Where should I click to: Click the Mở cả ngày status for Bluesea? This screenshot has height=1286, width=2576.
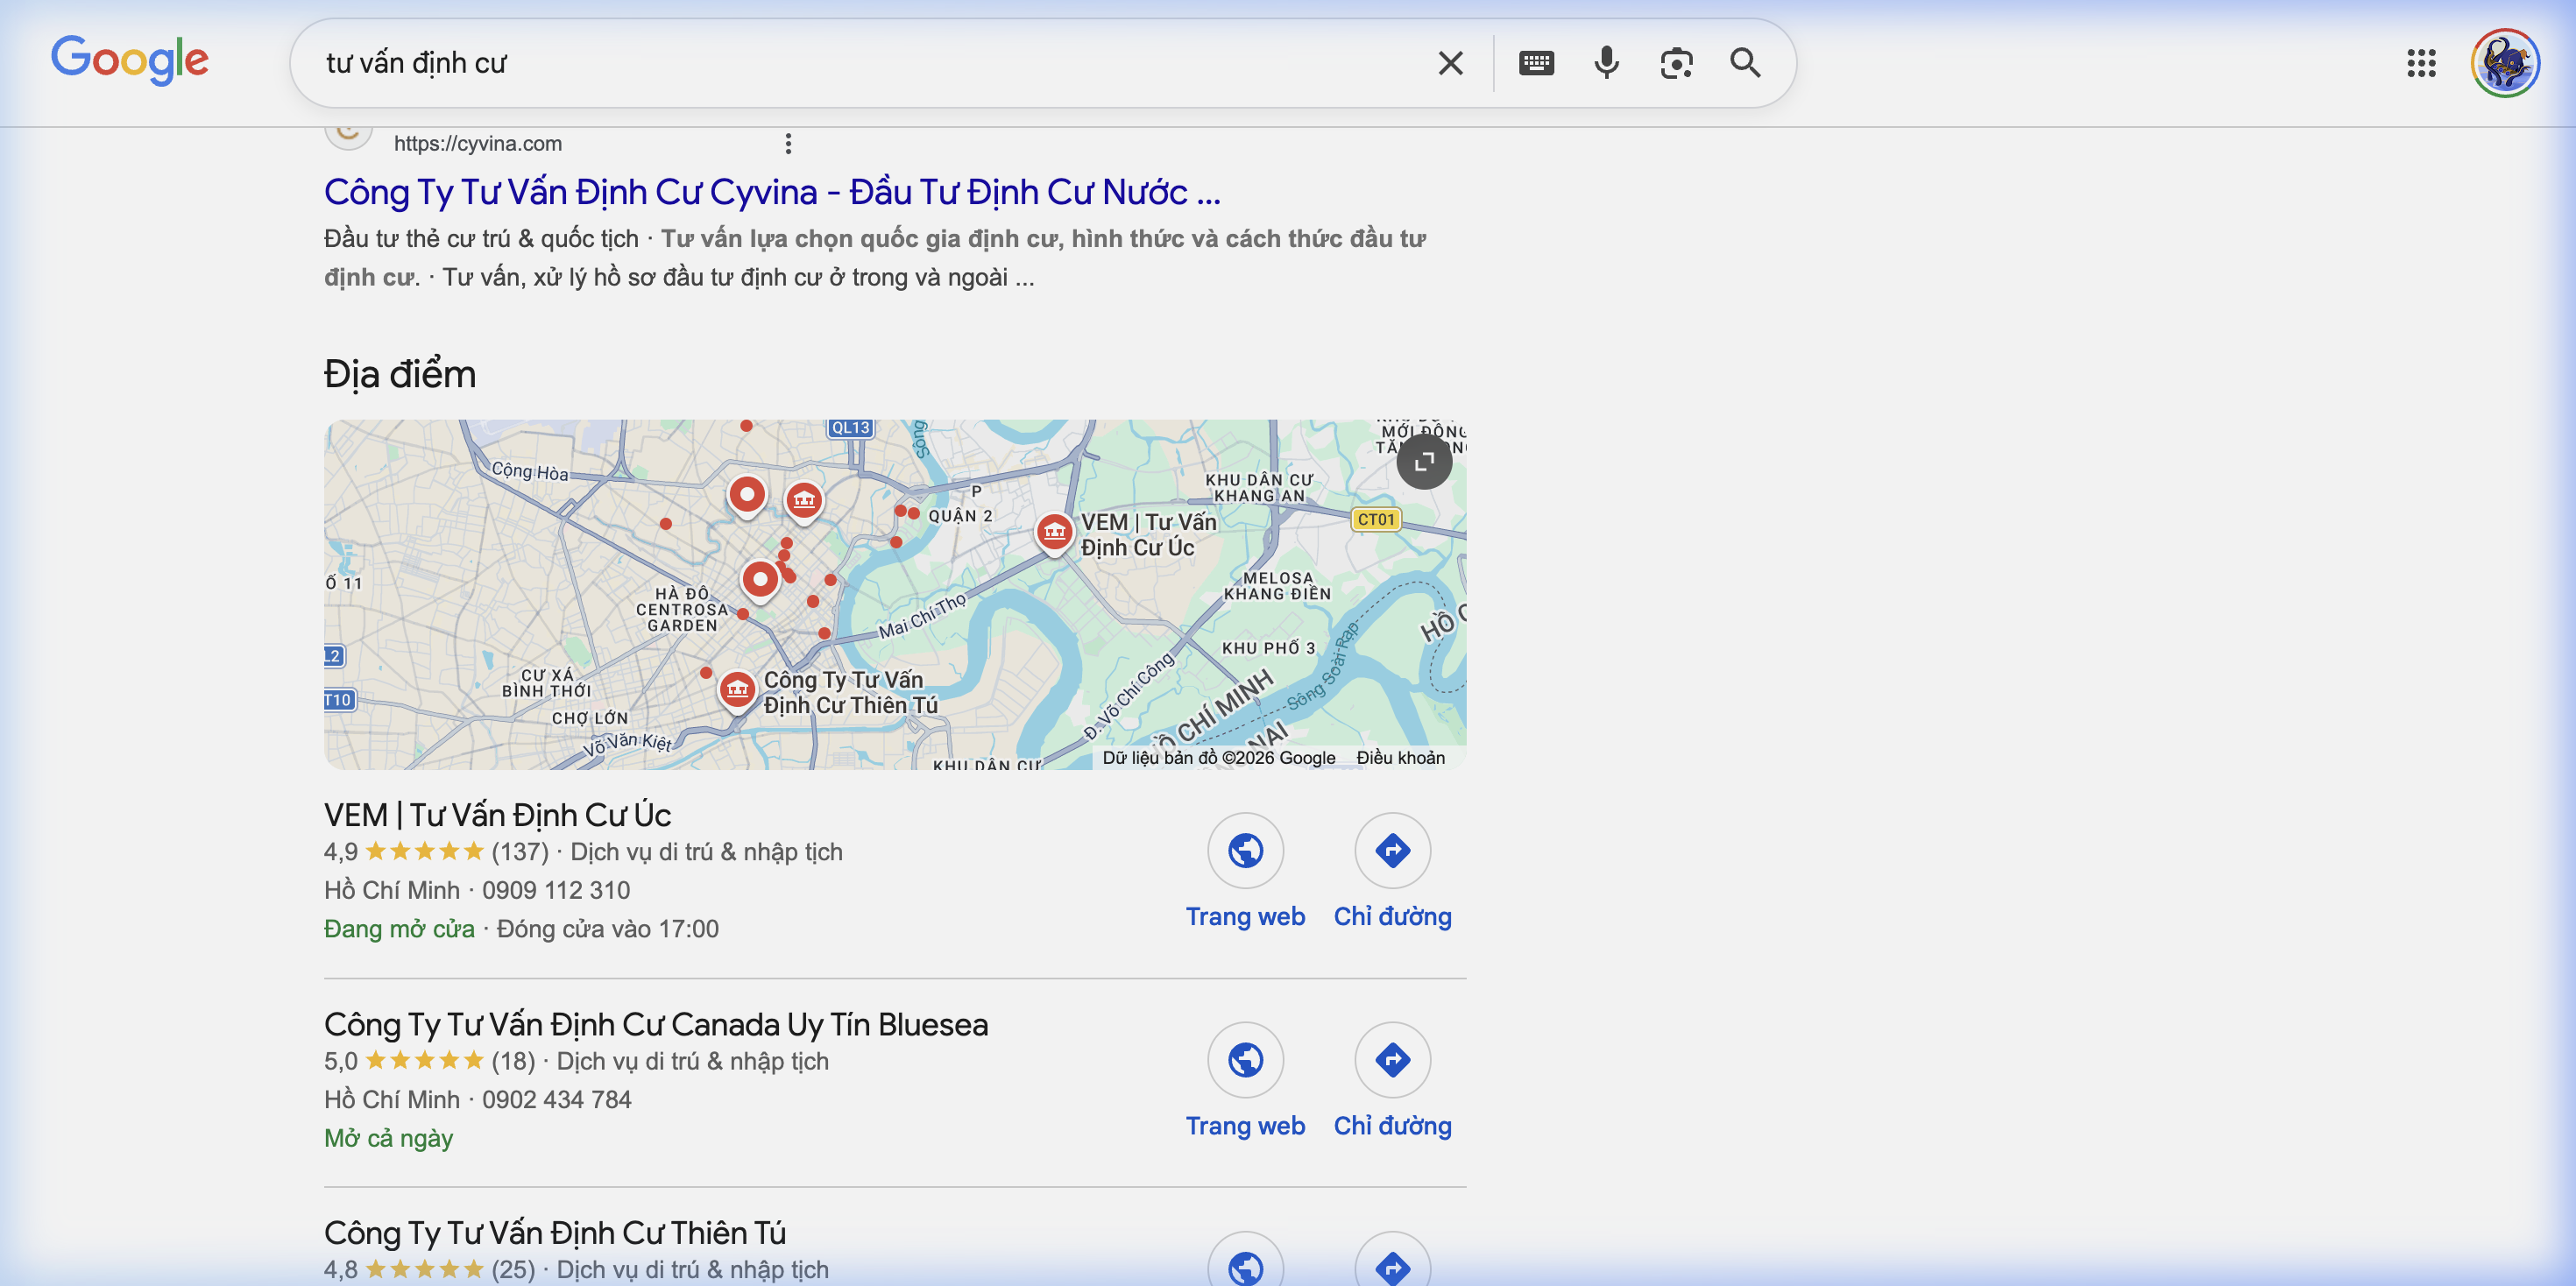tap(388, 1138)
